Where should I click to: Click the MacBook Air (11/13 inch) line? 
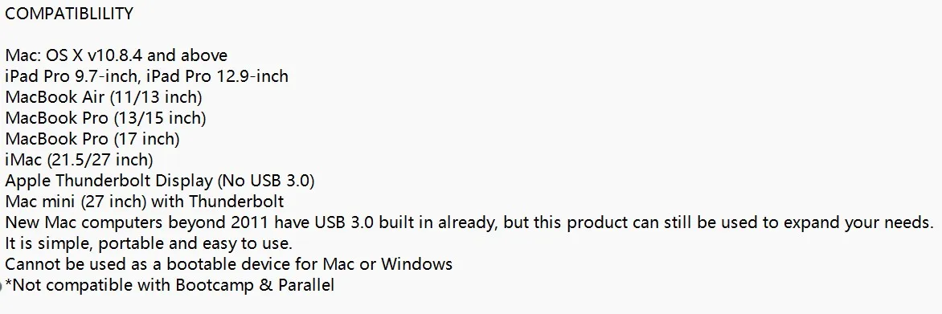point(104,97)
